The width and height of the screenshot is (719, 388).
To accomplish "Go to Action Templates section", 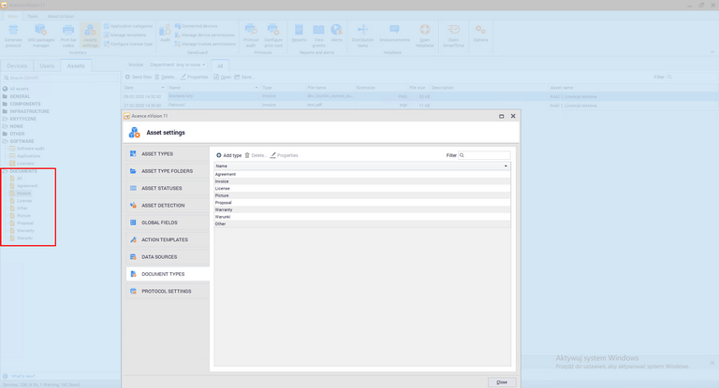I will click(164, 239).
